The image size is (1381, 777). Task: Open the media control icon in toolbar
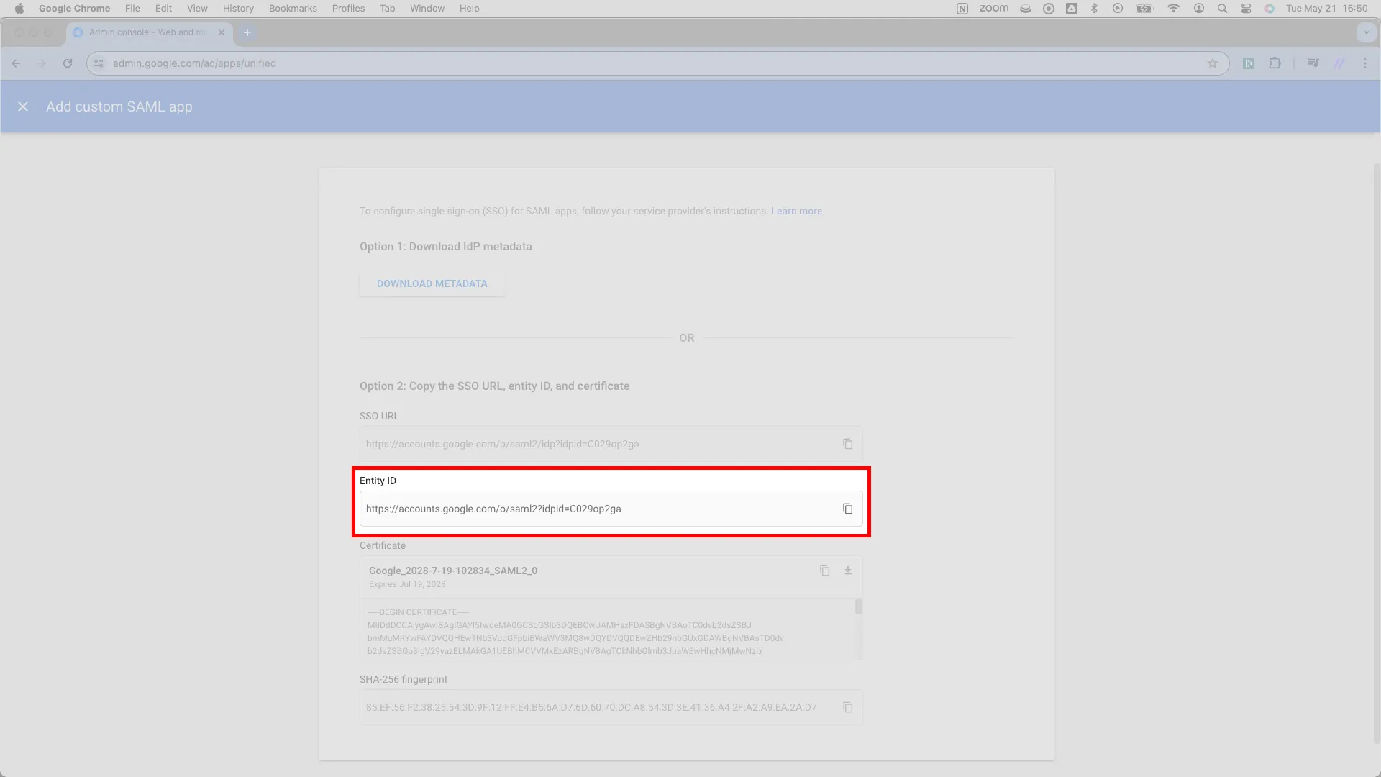click(1313, 63)
